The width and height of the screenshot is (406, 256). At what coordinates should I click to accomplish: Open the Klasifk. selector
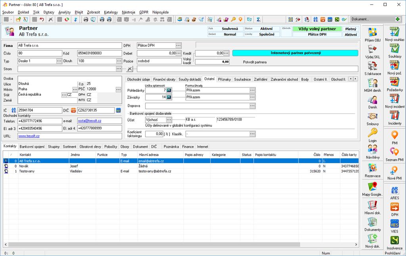click(253, 134)
